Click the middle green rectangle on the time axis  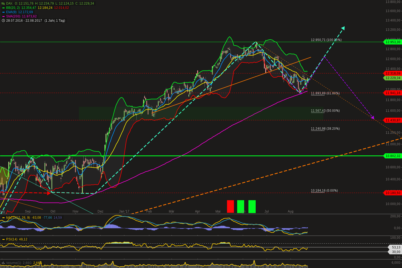pyautogui.click(x=241, y=206)
